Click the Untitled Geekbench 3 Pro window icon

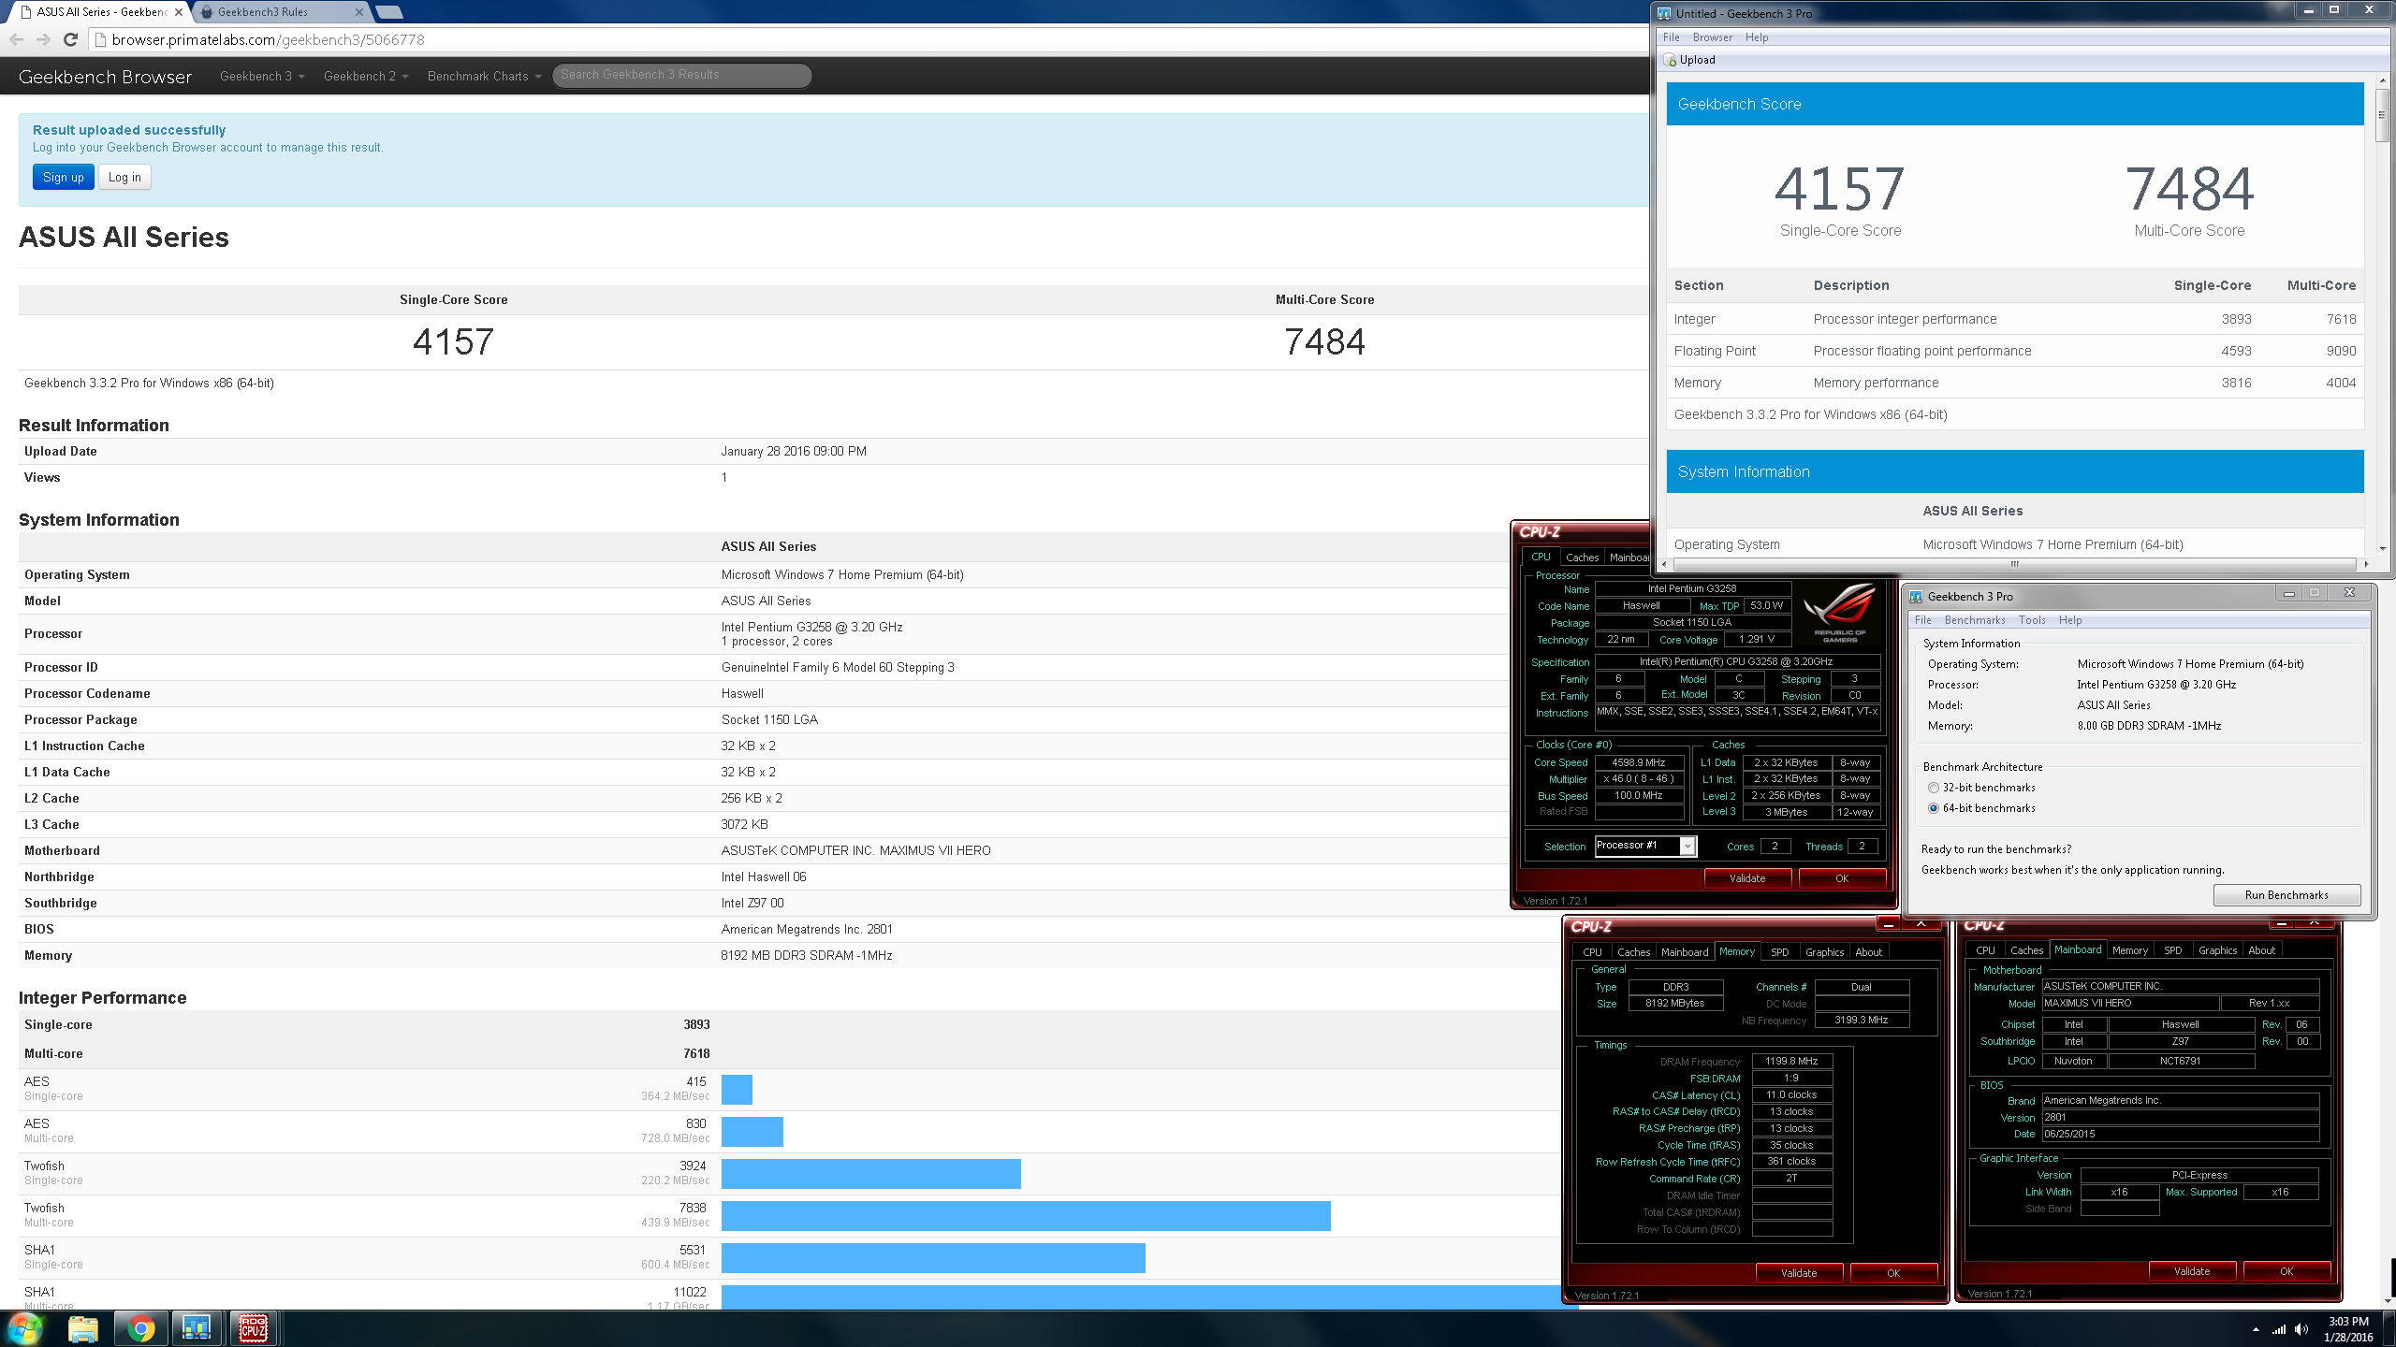[1664, 13]
